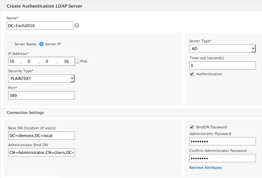The image size is (262, 178).
Task: Uncheck the Authentication checkbox
Action: (x=192, y=74)
